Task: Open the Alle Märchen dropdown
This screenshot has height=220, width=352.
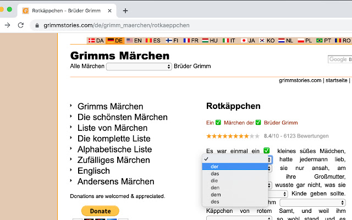Action: click(x=139, y=67)
